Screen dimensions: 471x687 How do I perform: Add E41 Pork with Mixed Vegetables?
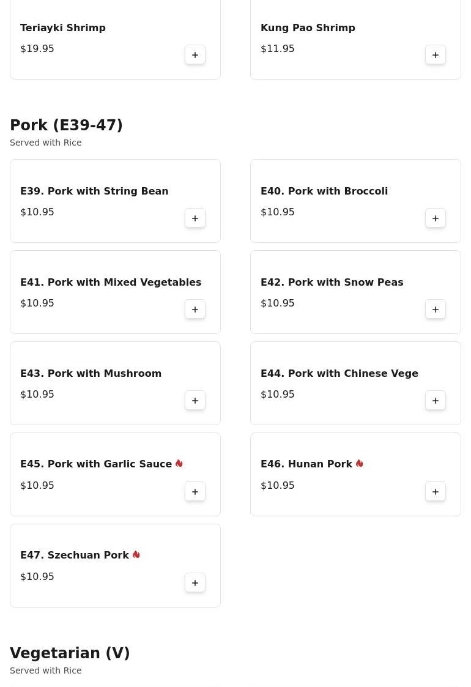(195, 310)
